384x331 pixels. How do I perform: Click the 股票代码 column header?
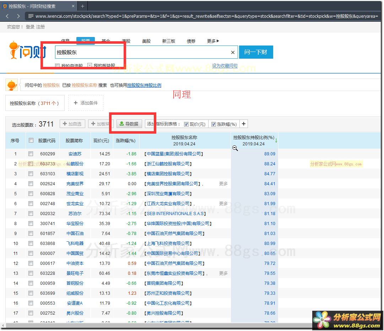pyautogui.click(x=47, y=140)
